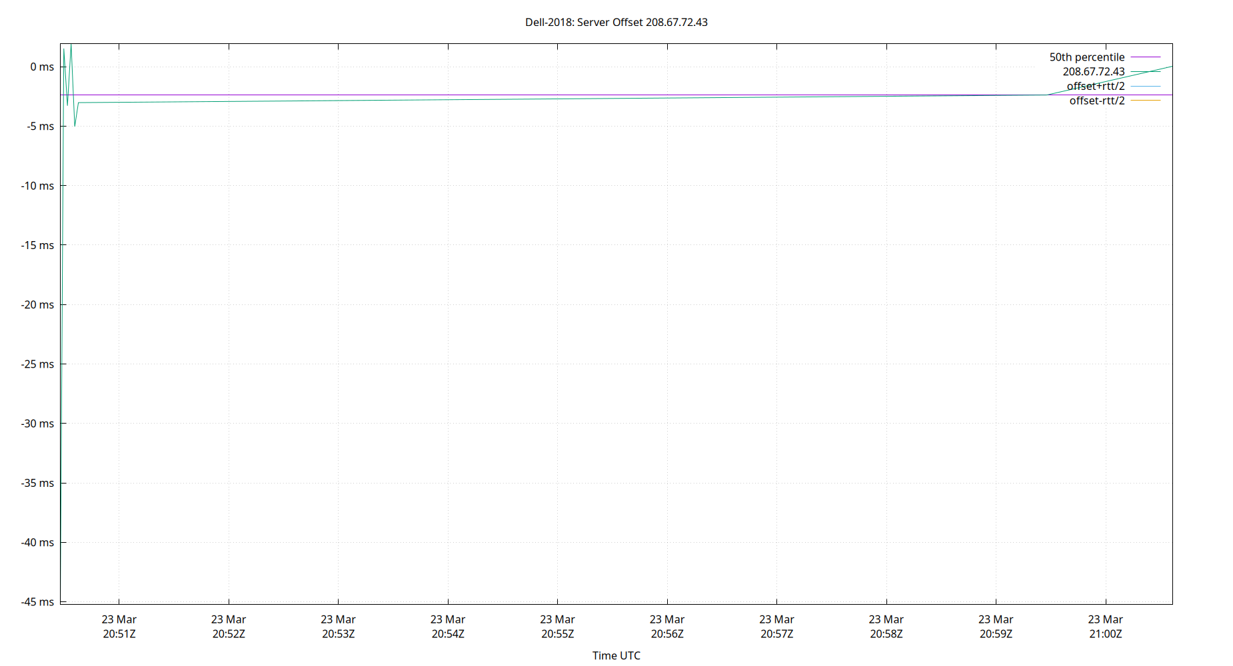Click the '-25 ms' y-axis tick label
Viewport: 1233px width, 666px height.
(37, 364)
